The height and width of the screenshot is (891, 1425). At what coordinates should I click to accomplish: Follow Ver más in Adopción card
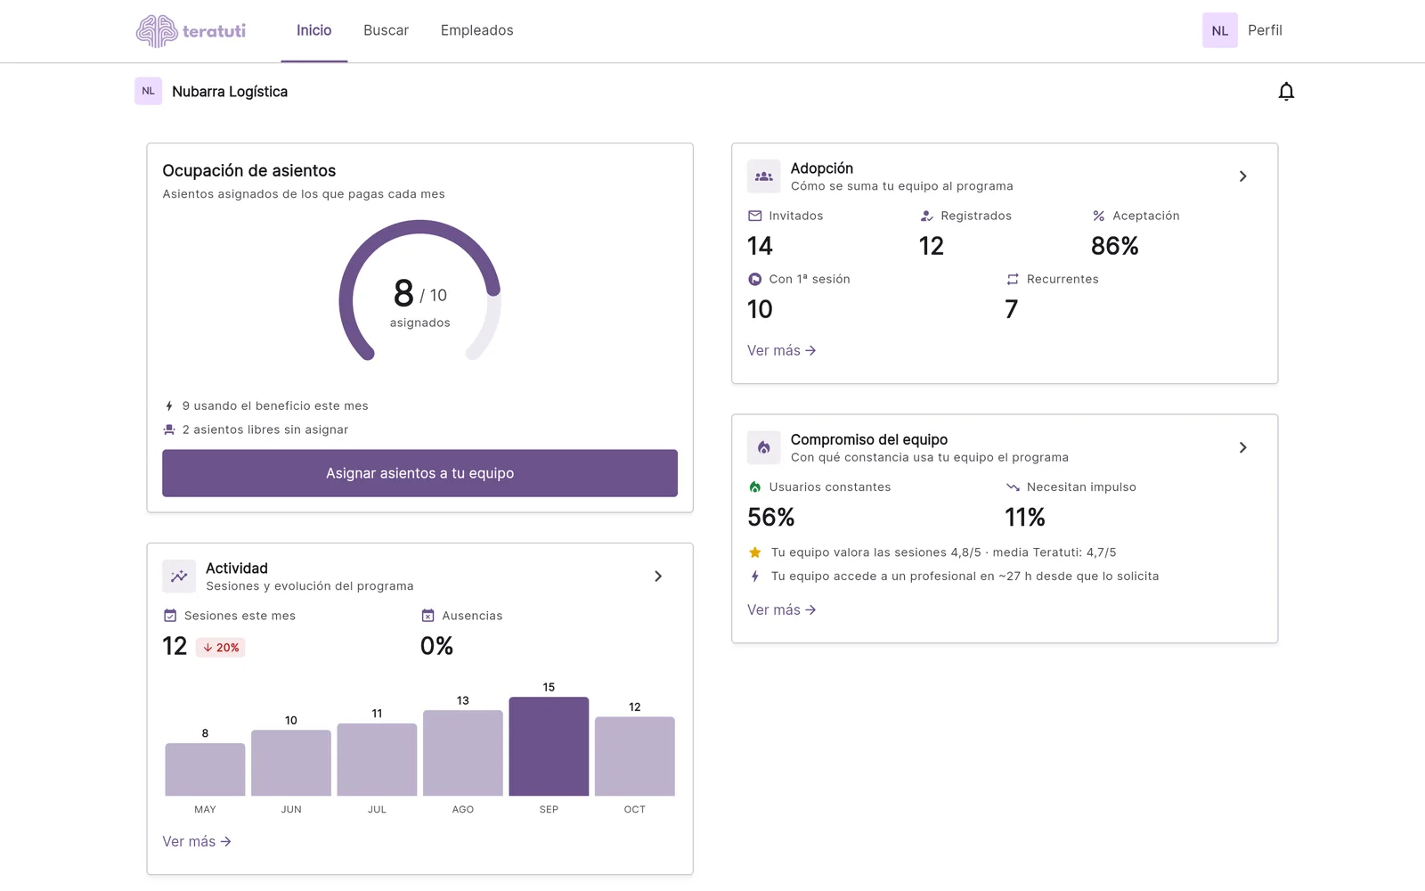(781, 351)
